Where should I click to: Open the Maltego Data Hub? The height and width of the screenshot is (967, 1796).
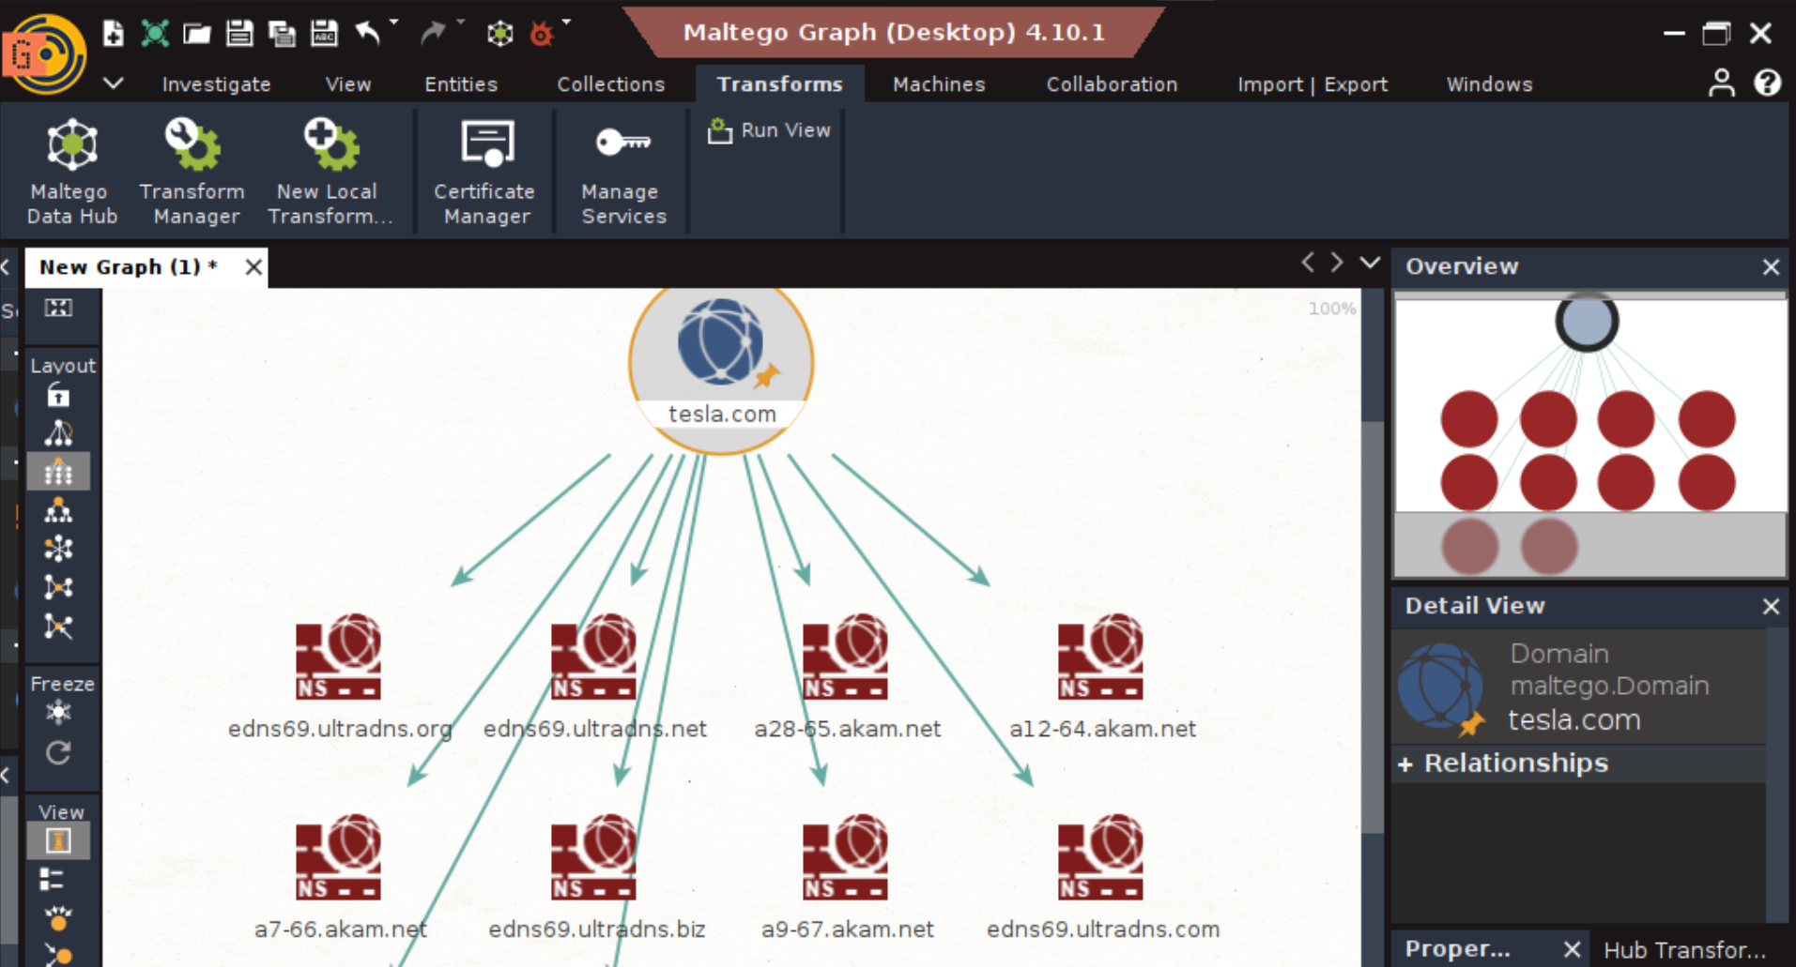pyautogui.click(x=71, y=173)
